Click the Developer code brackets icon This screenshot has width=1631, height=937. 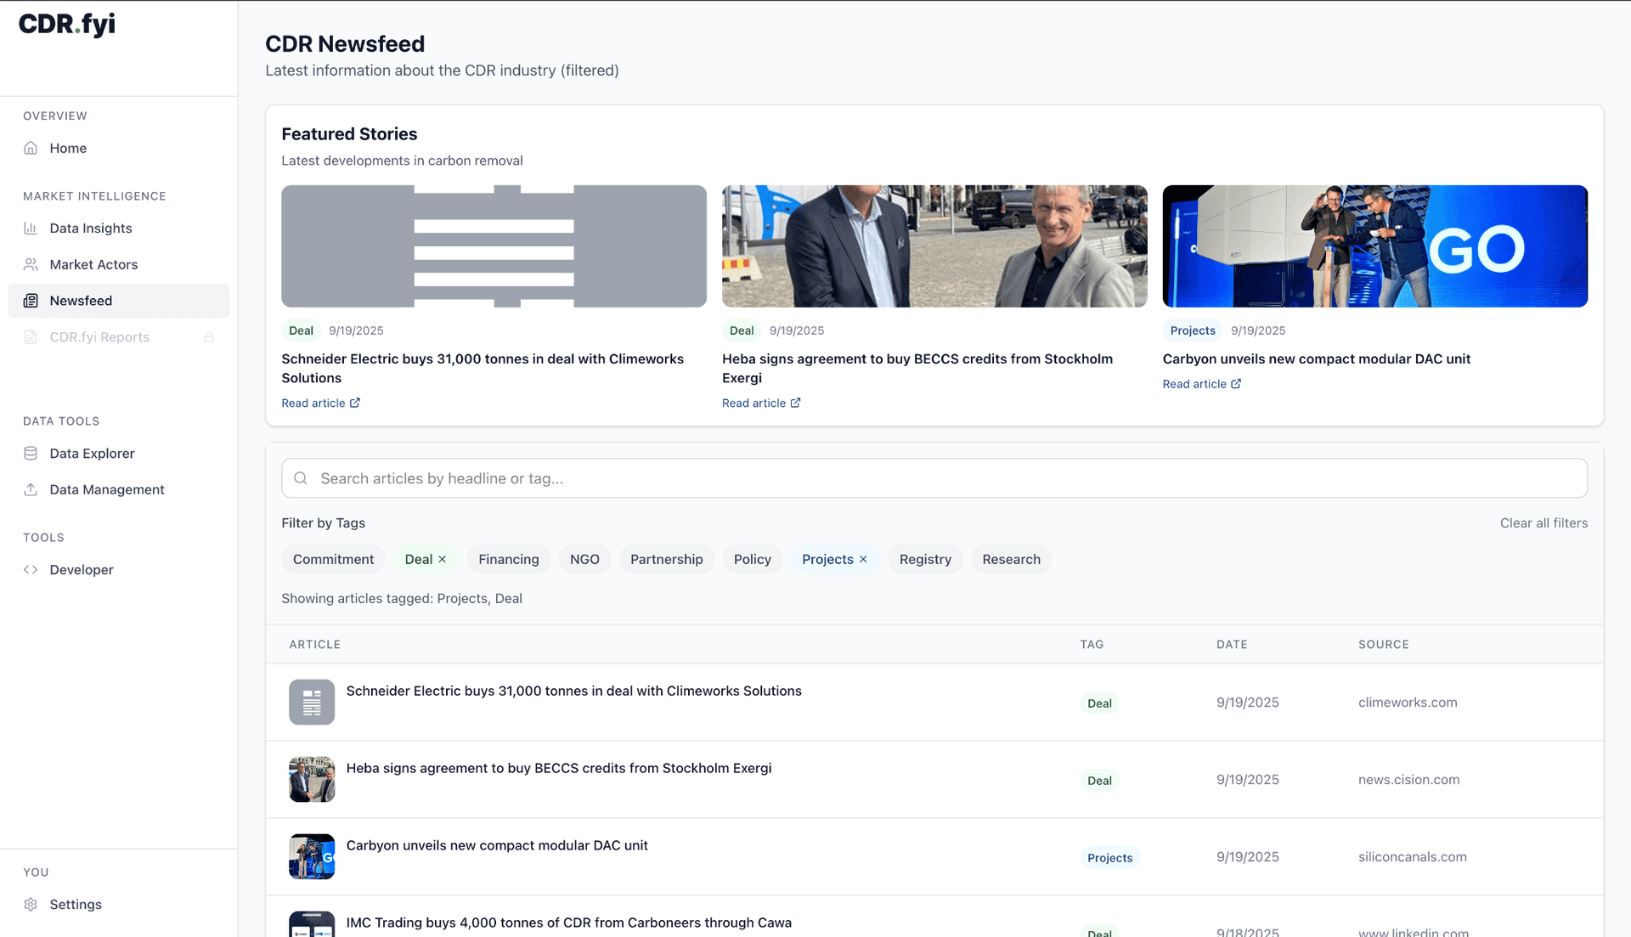[31, 569]
